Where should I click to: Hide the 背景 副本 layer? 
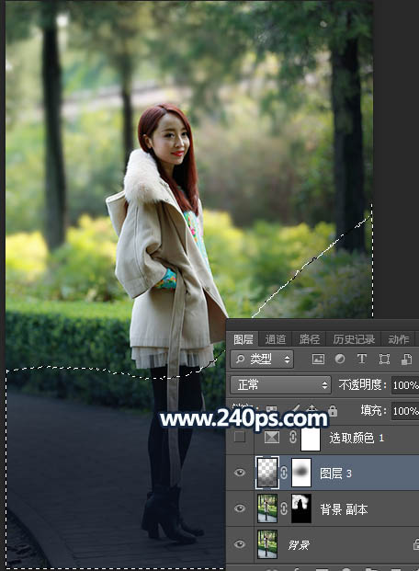(x=240, y=508)
